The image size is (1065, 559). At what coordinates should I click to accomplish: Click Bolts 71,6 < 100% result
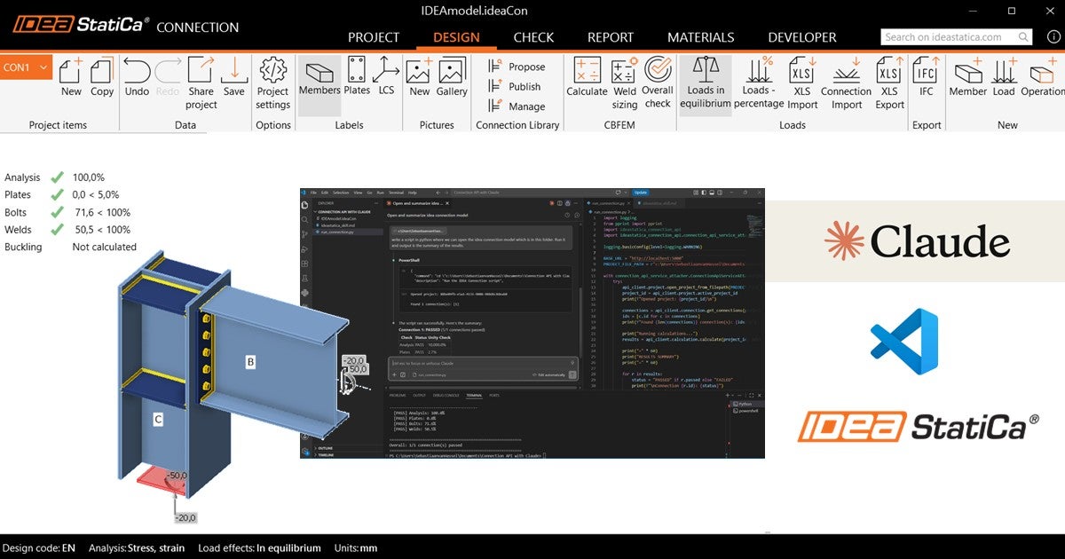click(67, 212)
